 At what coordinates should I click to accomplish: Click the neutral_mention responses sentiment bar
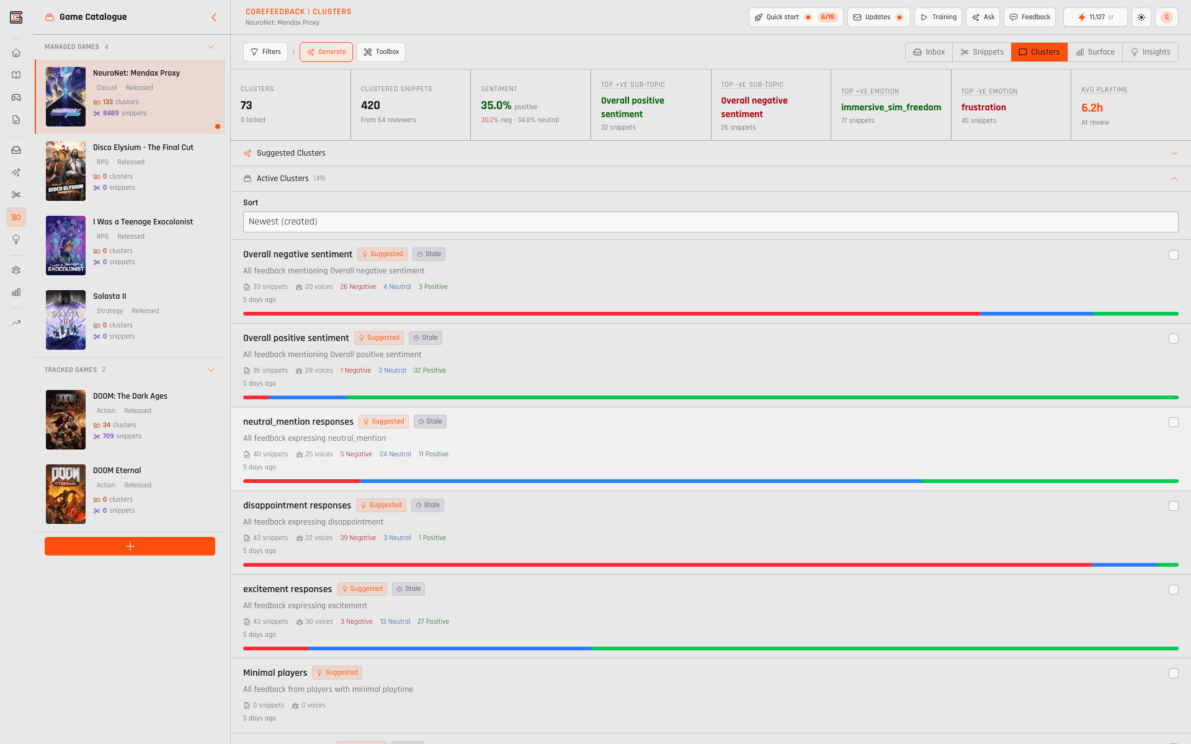710,481
